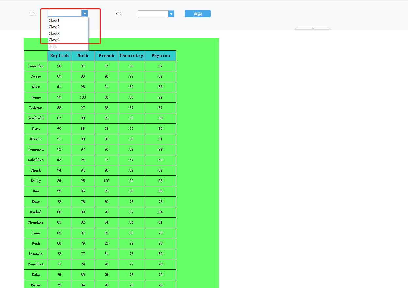Select the Billy name cell
The height and width of the screenshot is (288, 408).
36,181
